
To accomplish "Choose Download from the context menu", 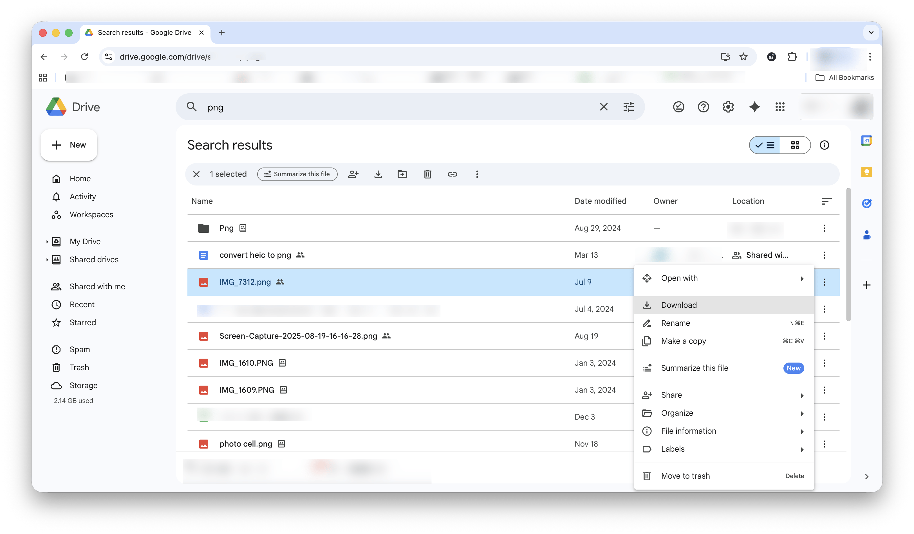I will [x=679, y=305].
